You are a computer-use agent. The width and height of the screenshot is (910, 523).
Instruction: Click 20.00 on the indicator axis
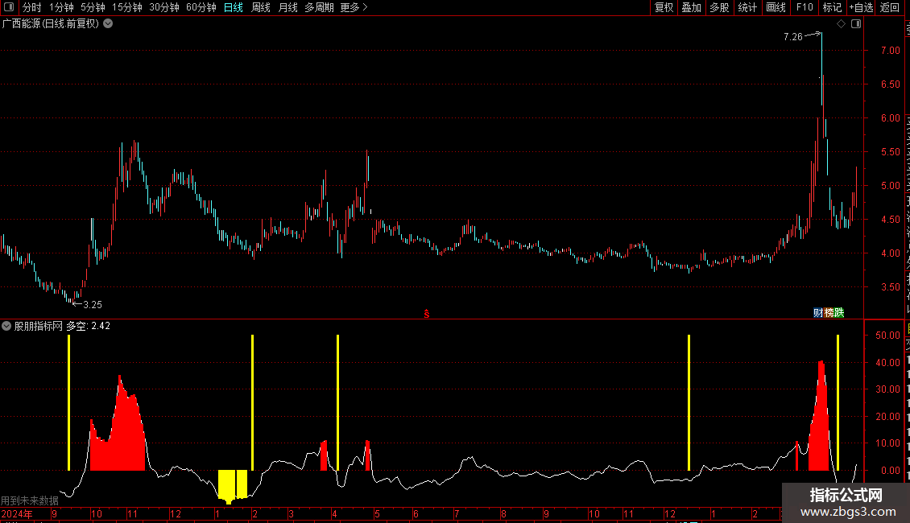tap(888, 416)
